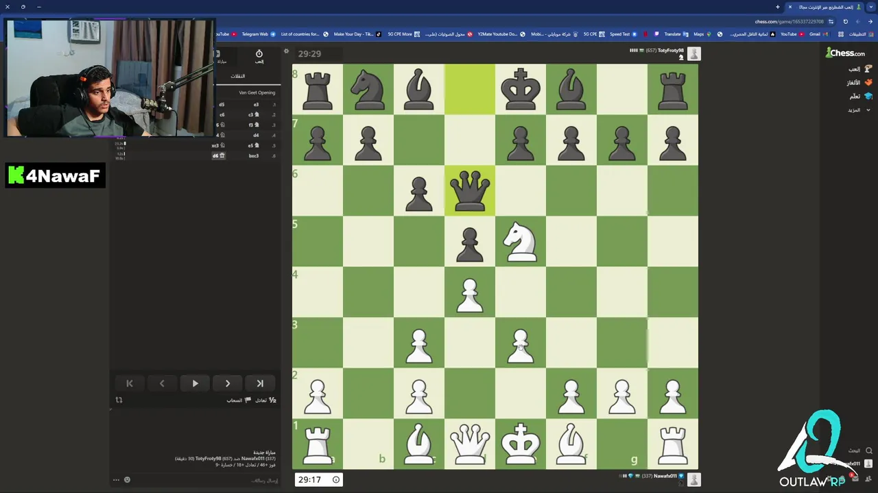Select the black king on e8

point(521,90)
